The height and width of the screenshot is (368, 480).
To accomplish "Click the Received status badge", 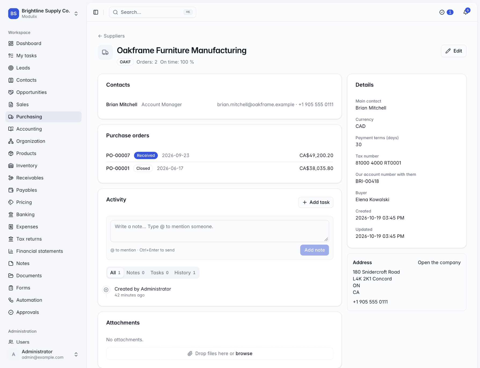I will (146, 155).
